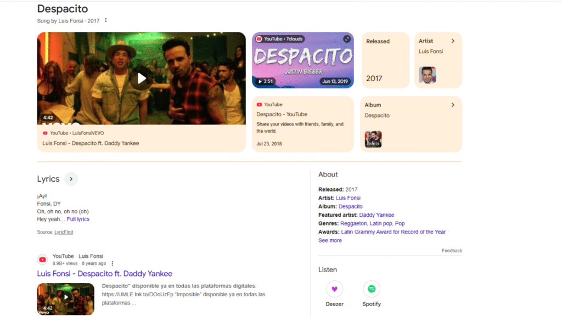Image resolution: width=562 pixels, height=316 pixels.
Task: Listen on Spotify via the green icon
Action: (x=372, y=289)
